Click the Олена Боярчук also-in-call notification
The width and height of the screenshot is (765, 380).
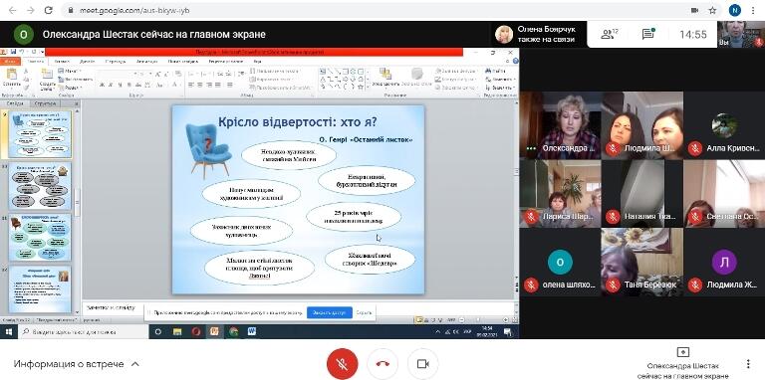tap(538, 34)
